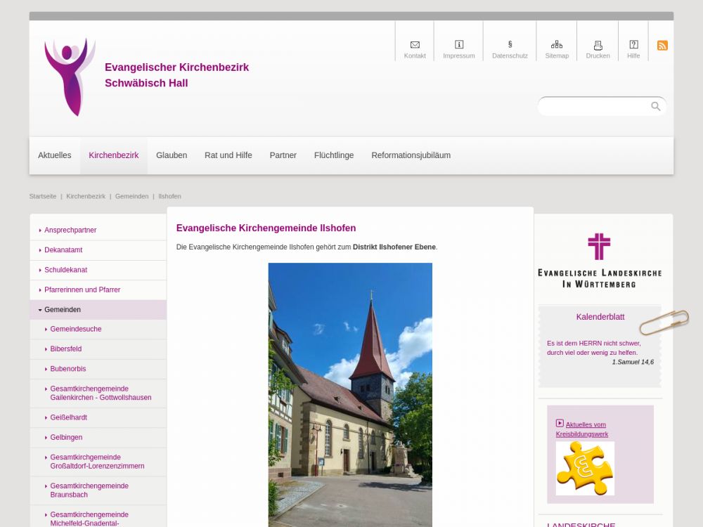703x527 pixels.
Task: Open the Glauben main menu item
Action: click(x=172, y=155)
